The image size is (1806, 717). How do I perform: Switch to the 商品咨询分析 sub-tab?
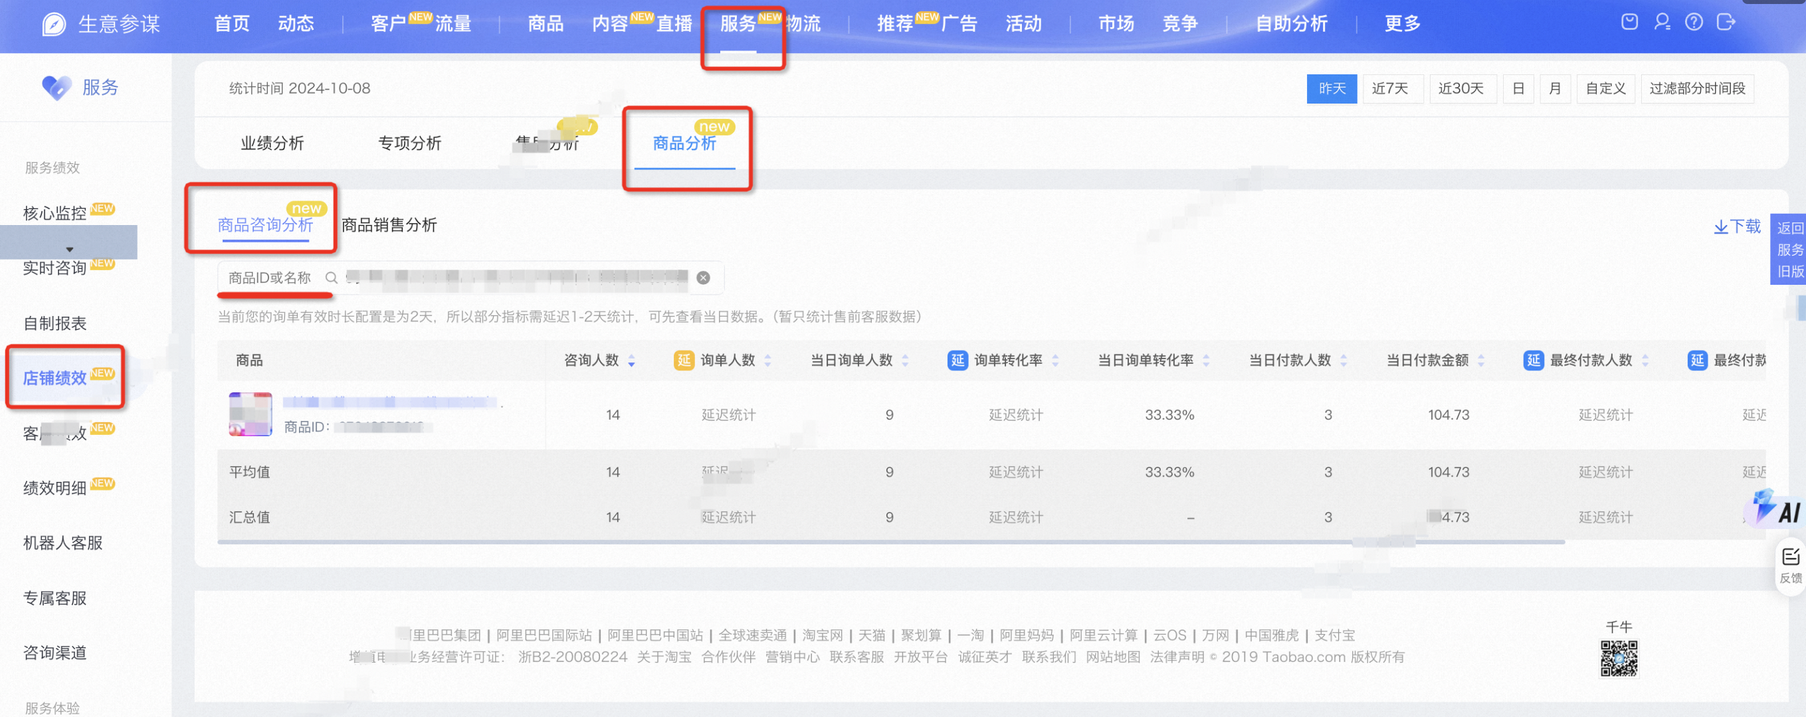pos(265,225)
